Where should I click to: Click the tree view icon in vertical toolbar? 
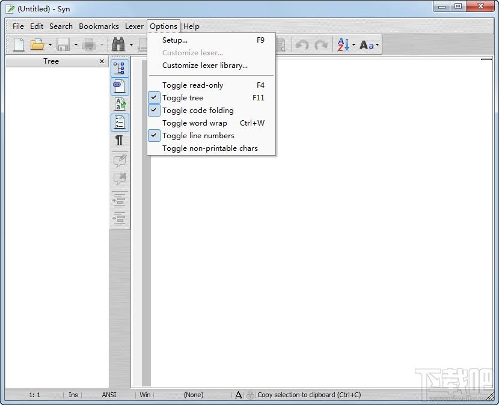tap(120, 69)
